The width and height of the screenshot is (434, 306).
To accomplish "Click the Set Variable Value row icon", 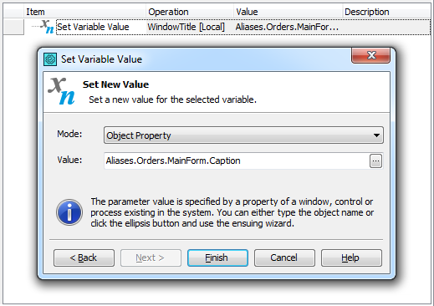I will click(47, 27).
